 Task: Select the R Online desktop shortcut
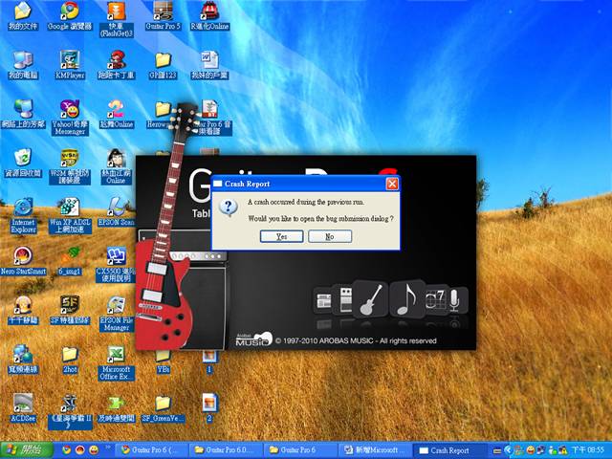209,16
